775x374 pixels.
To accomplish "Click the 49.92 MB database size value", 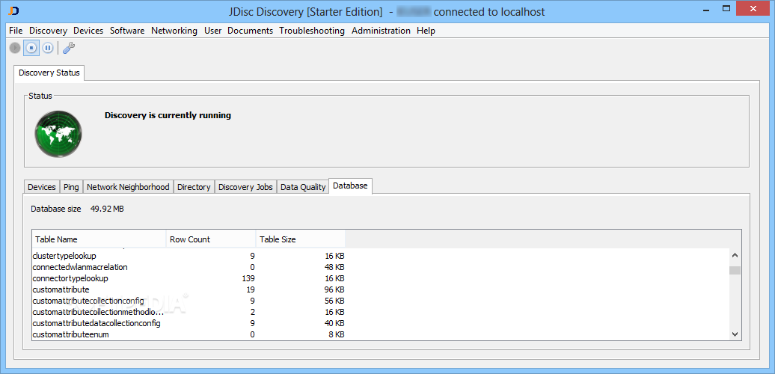I will [107, 209].
